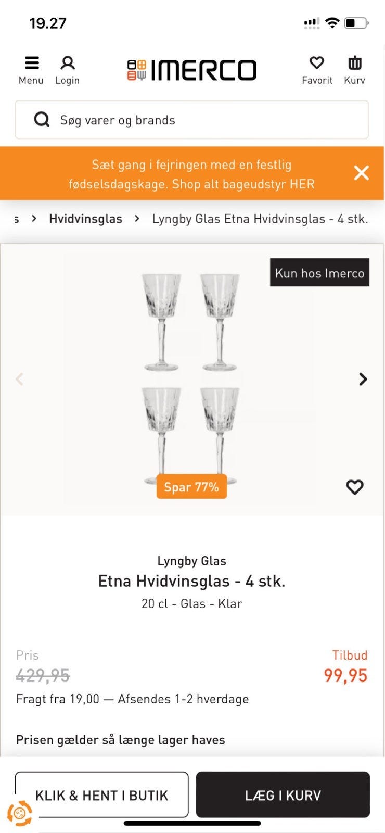Open Hvidvinsglas breadcrumb category

(x=85, y=219)
